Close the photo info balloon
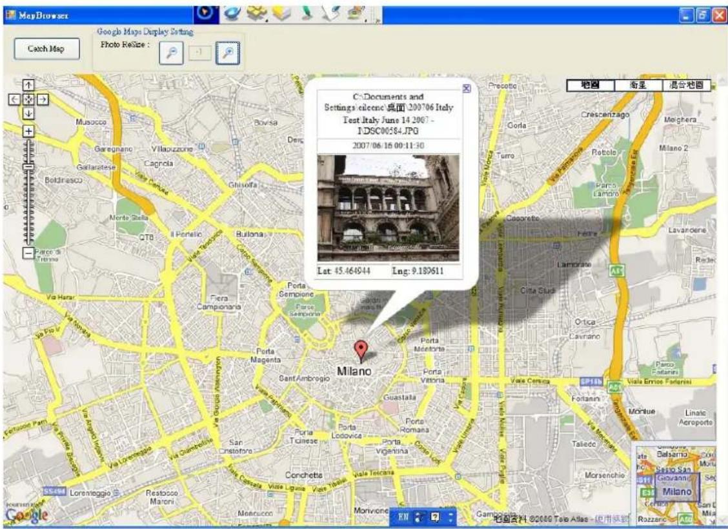 467,88
